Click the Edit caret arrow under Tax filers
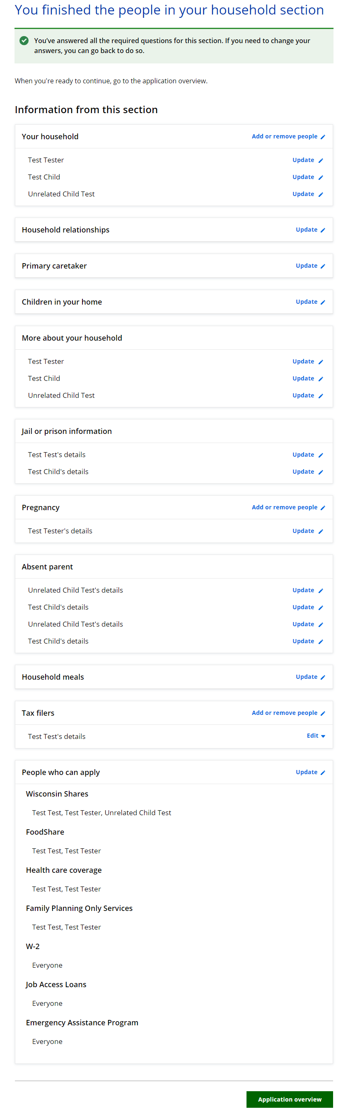348x1114 pixels. click(x=324, y=736)
